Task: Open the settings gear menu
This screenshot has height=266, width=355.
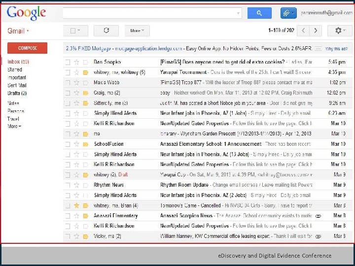Action: [x=340, y=31]
